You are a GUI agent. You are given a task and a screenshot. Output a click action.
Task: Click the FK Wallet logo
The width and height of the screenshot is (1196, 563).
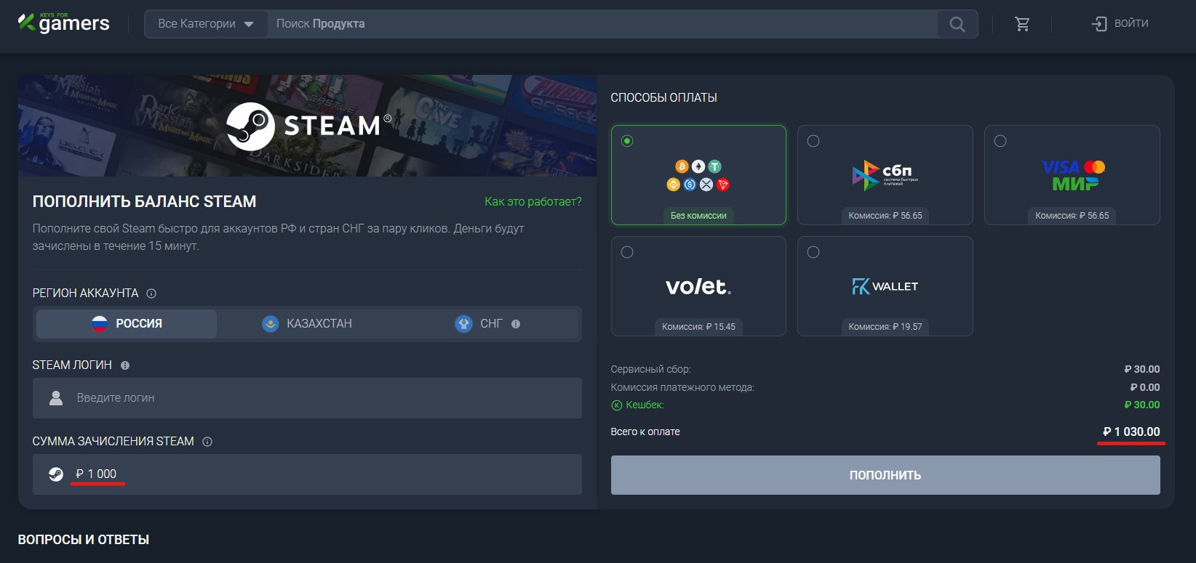tap(885, 286)
